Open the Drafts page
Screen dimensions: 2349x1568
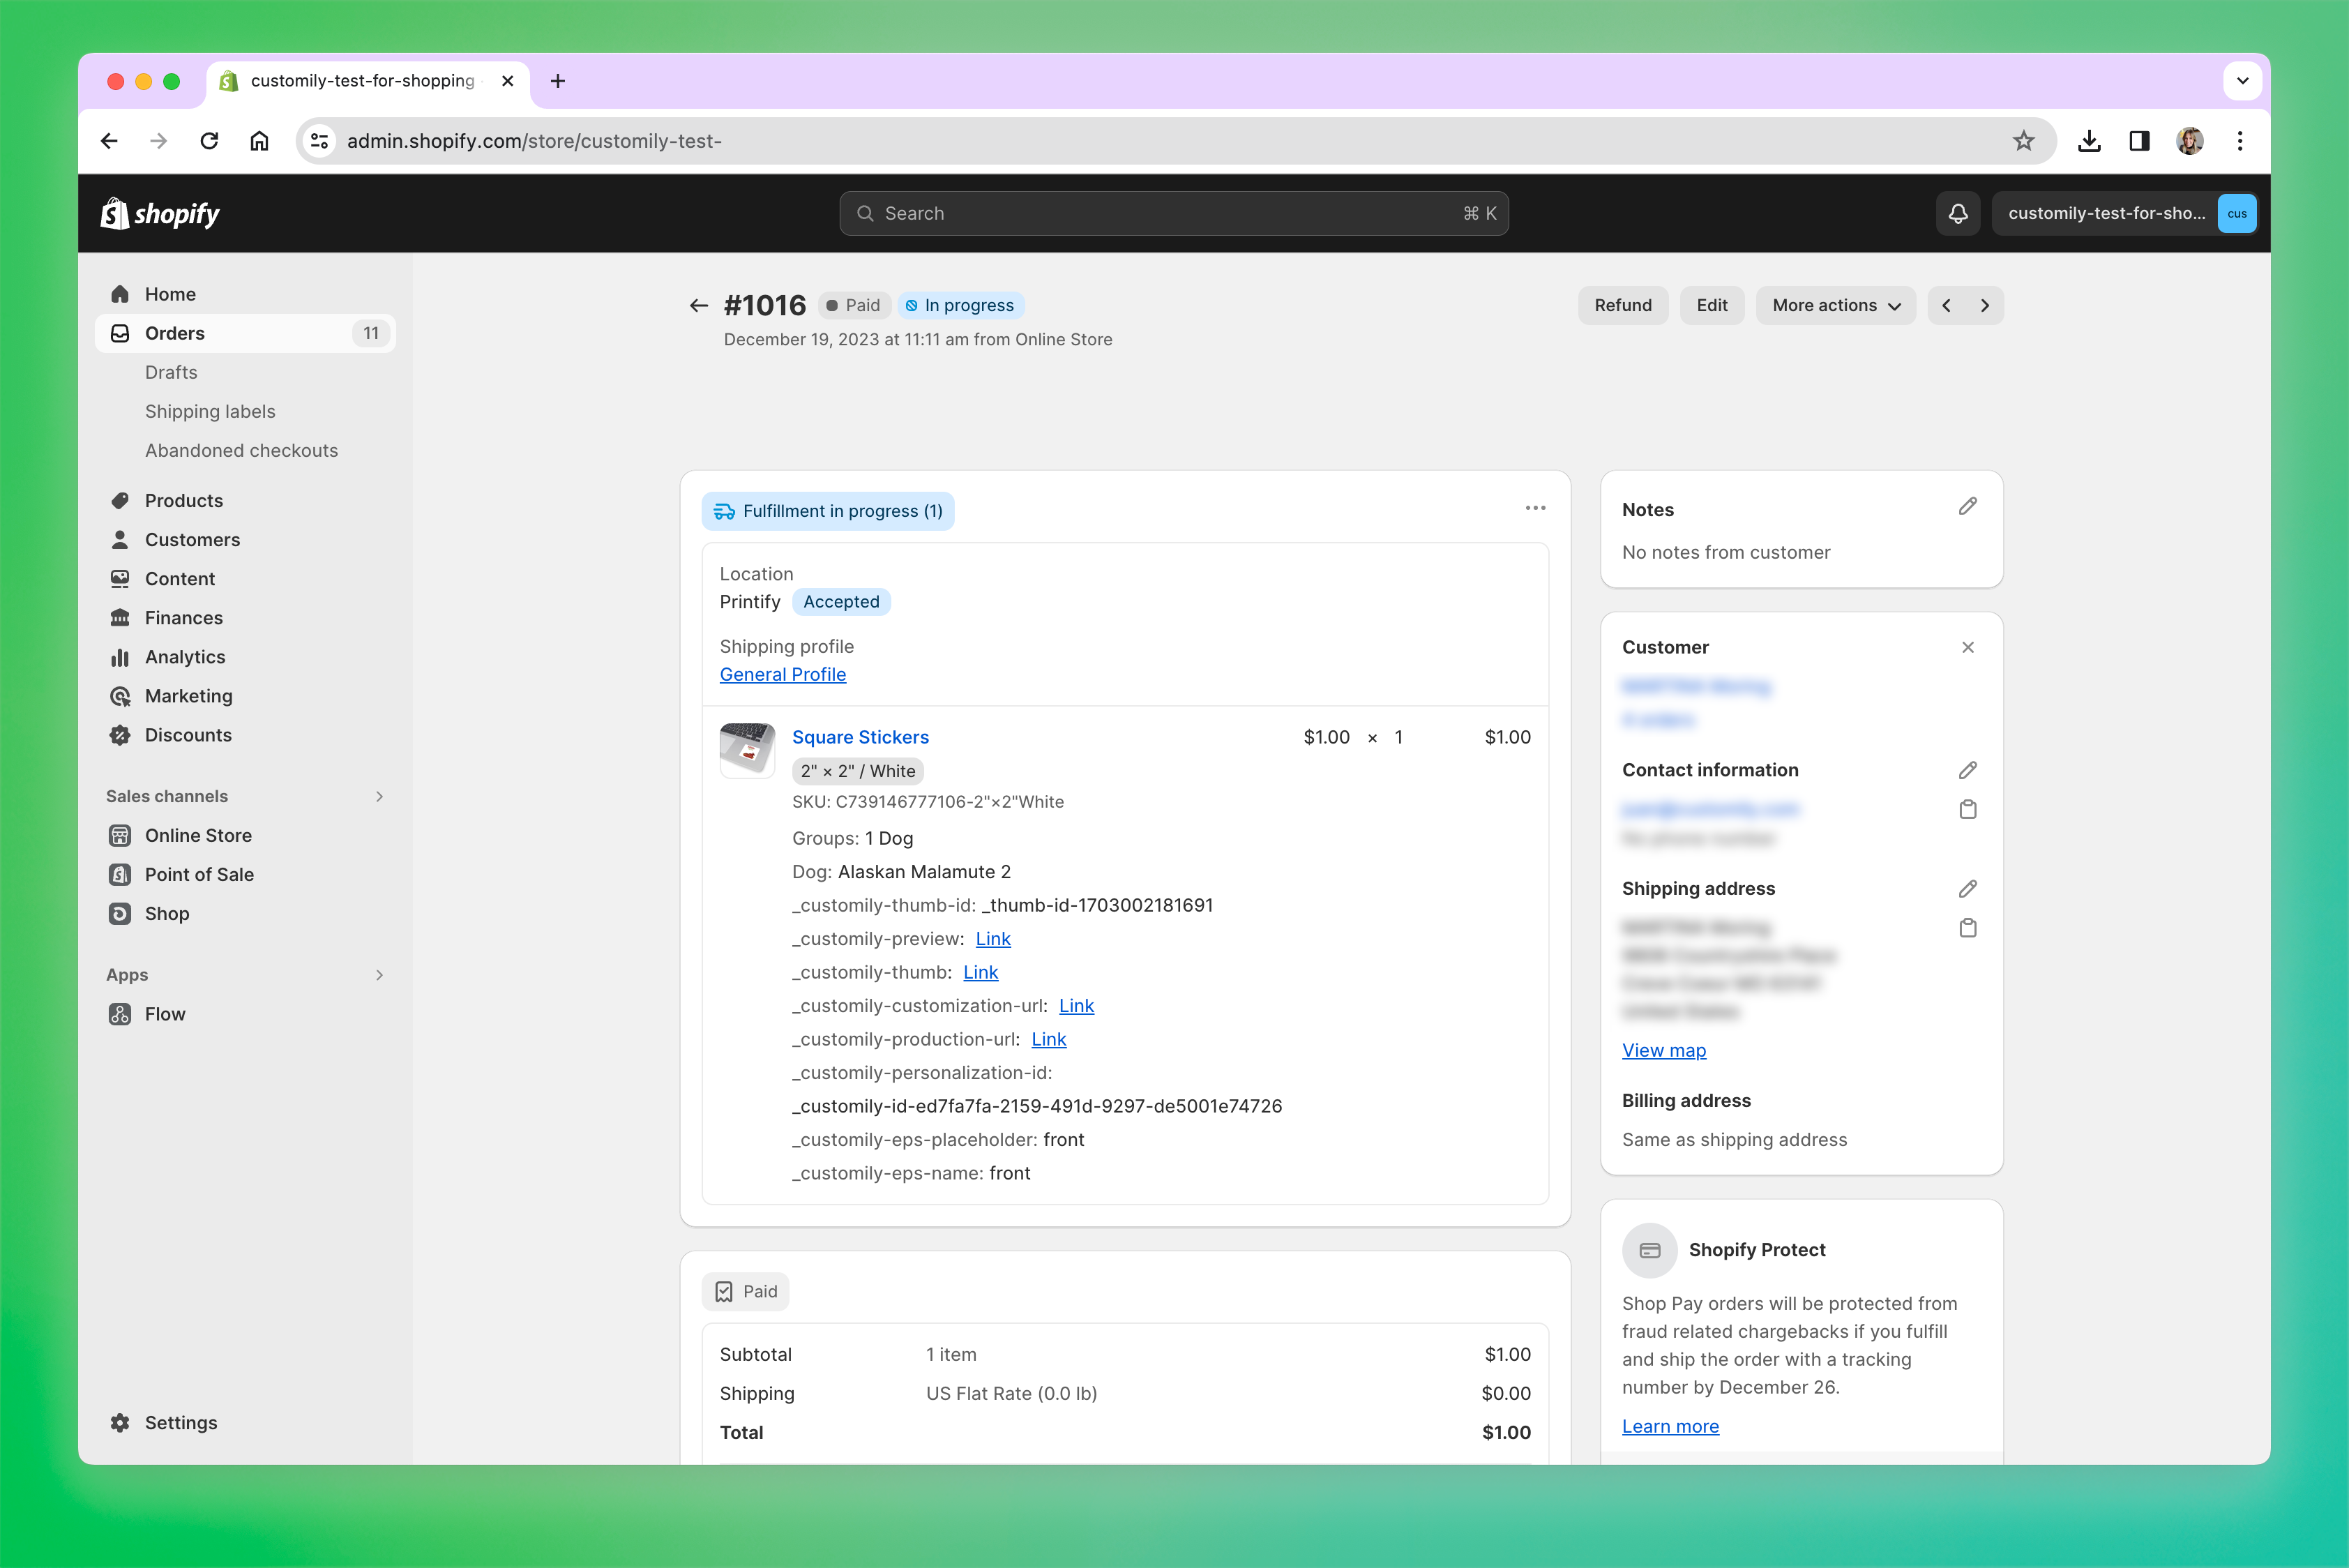pos(170,371)
